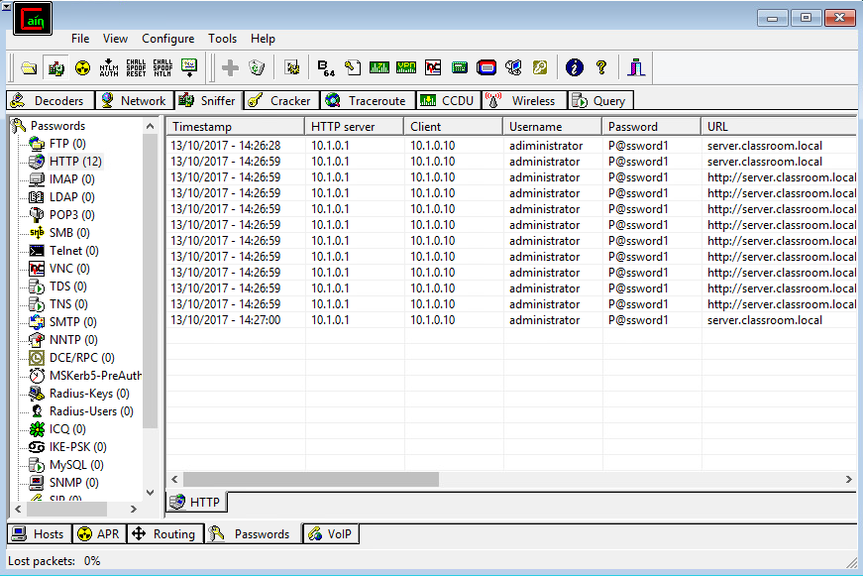Switch to the CCDU tab
The height and width of the screenshot is (576, 863).
click(449, 101)
